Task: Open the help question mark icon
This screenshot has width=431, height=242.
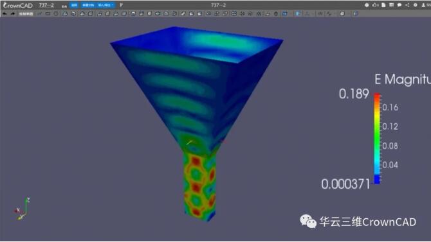Action: tap(367, 5)
